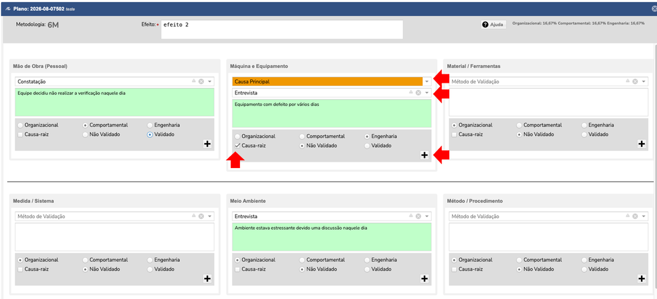Click warning triangle in Material / Ferramentas field
Image resolution: width=657 pixels, height=299 pixels.
click(x=627, y=81)
